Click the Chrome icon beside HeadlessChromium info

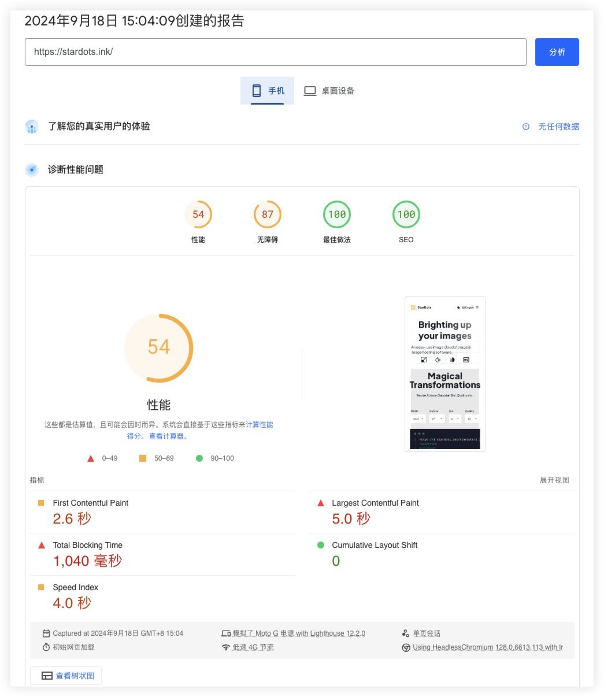(x=406, y=647)
